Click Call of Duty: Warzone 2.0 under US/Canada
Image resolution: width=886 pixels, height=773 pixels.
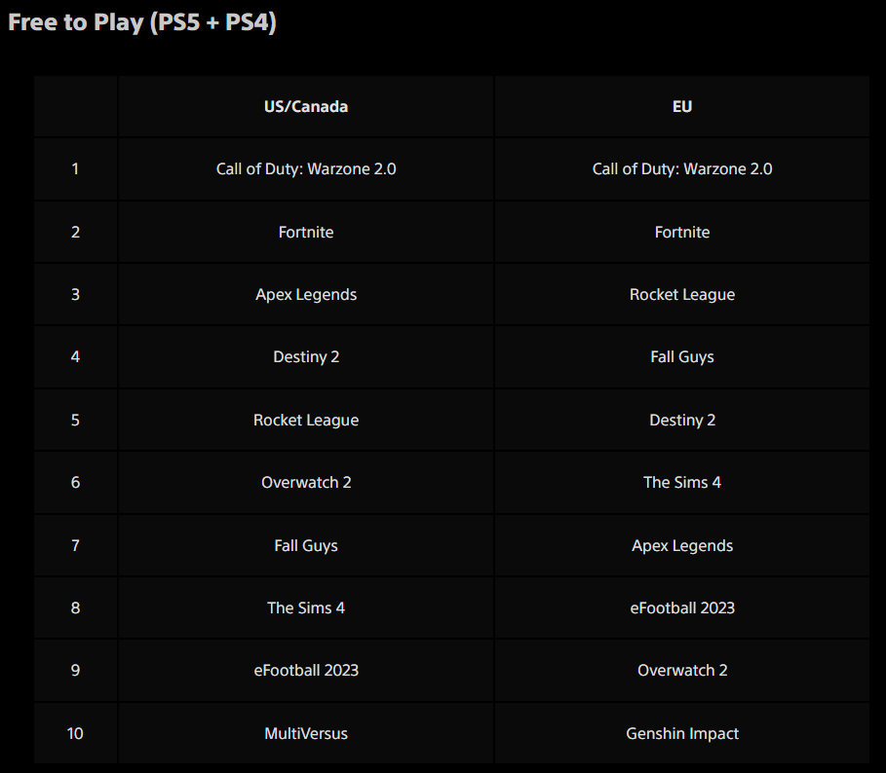click(306, 169)
